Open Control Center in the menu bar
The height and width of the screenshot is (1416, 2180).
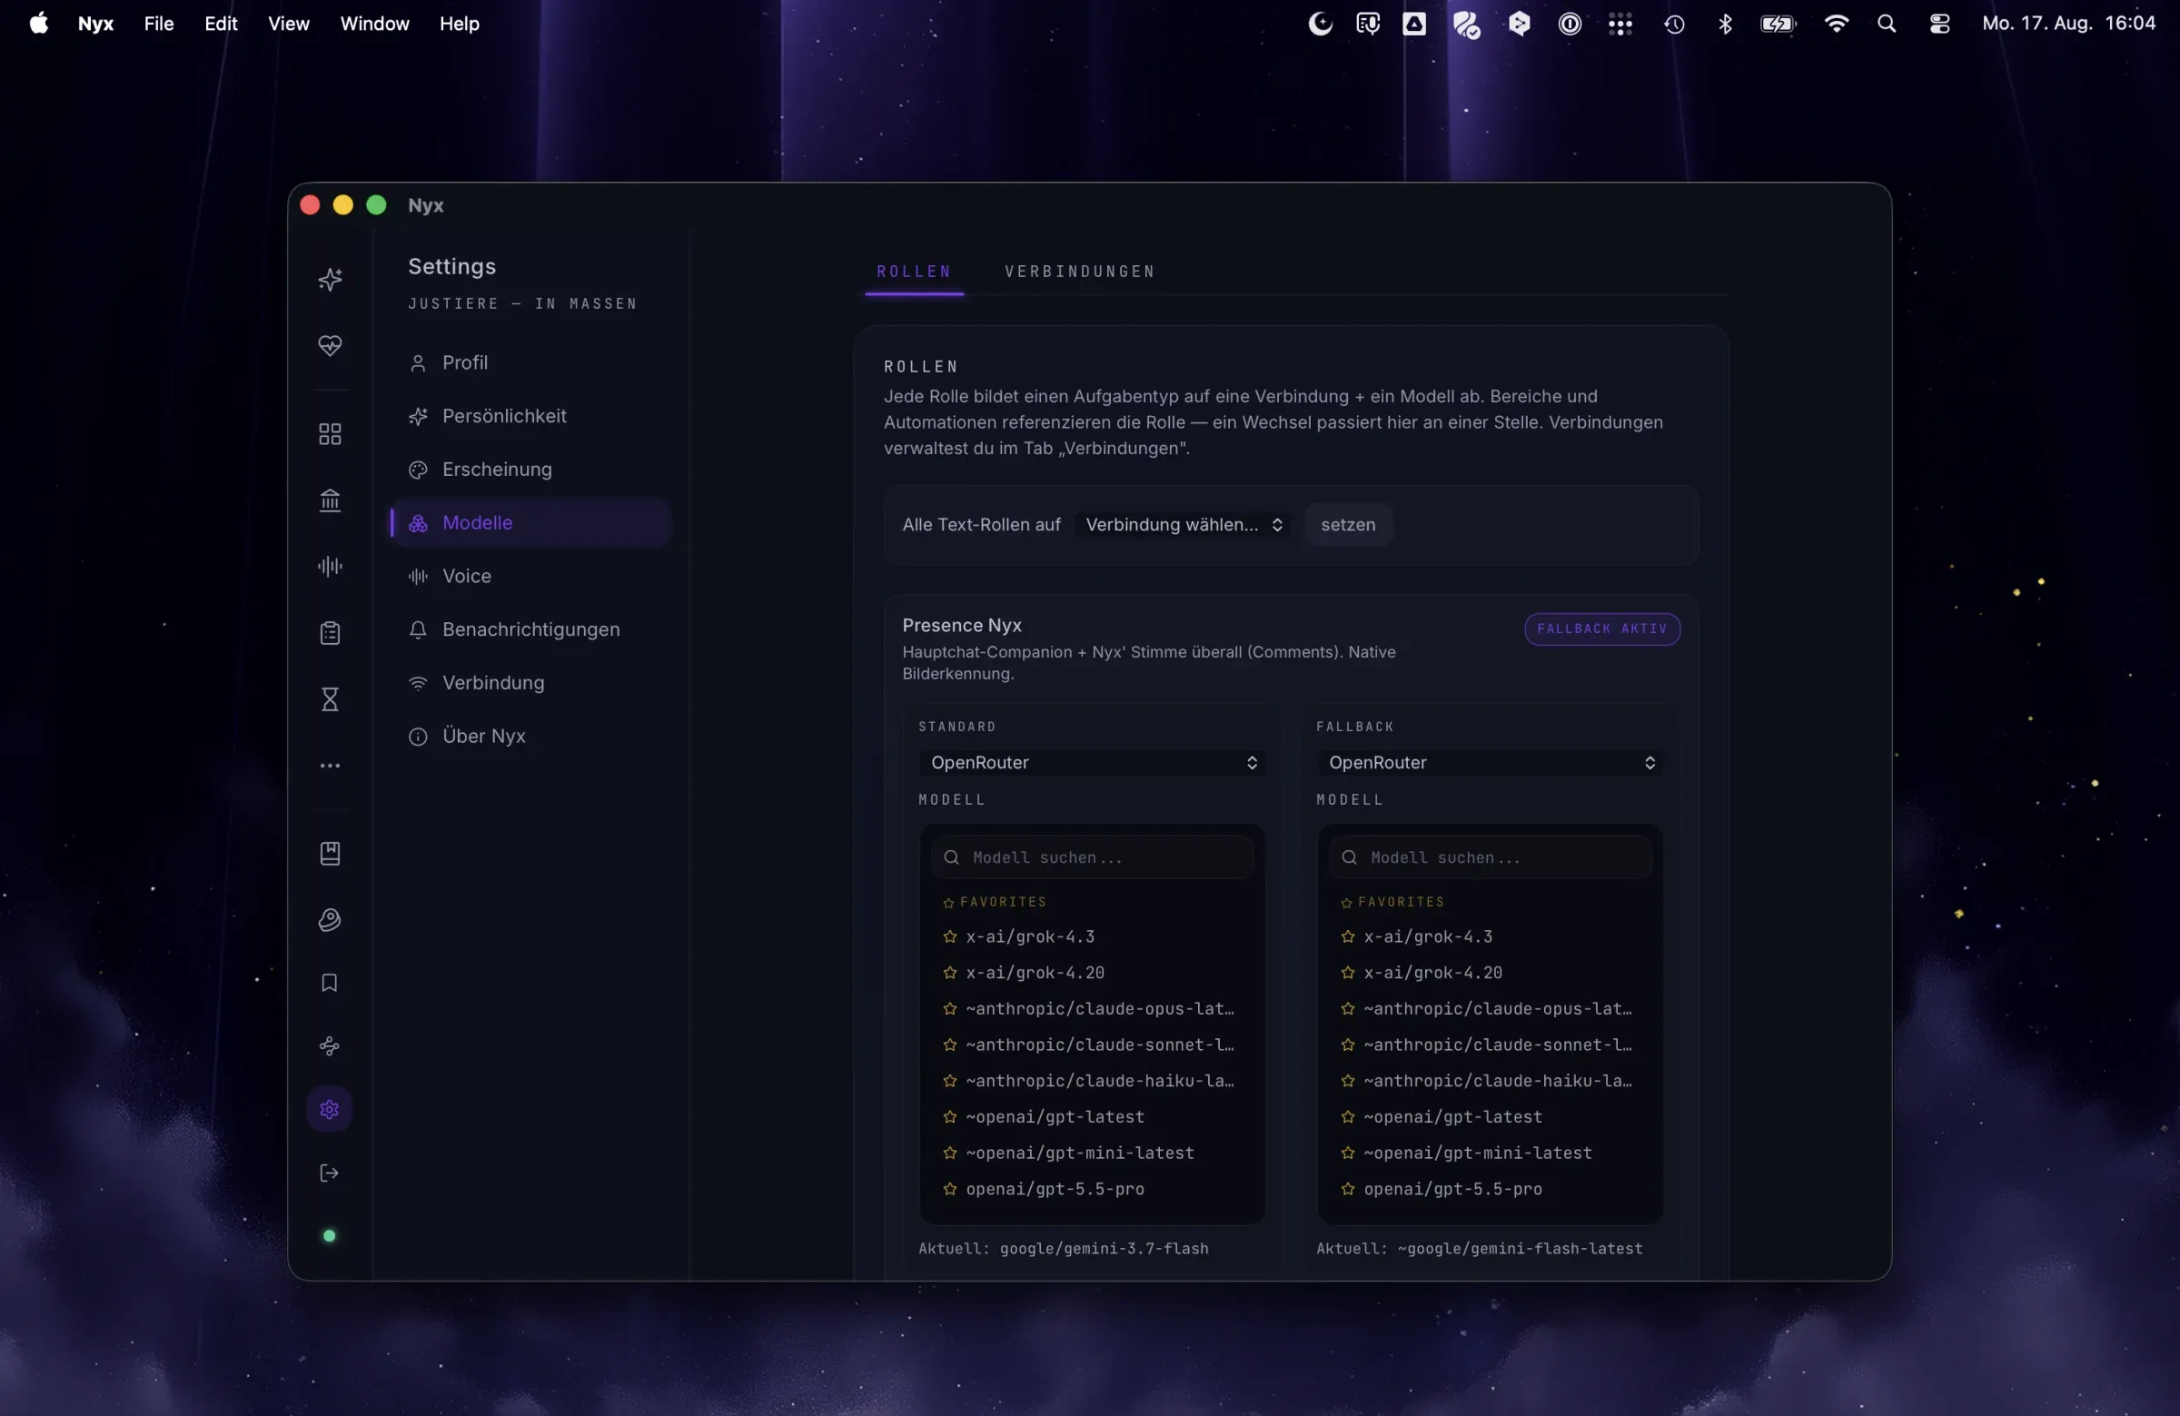(x=1939, y=24)
